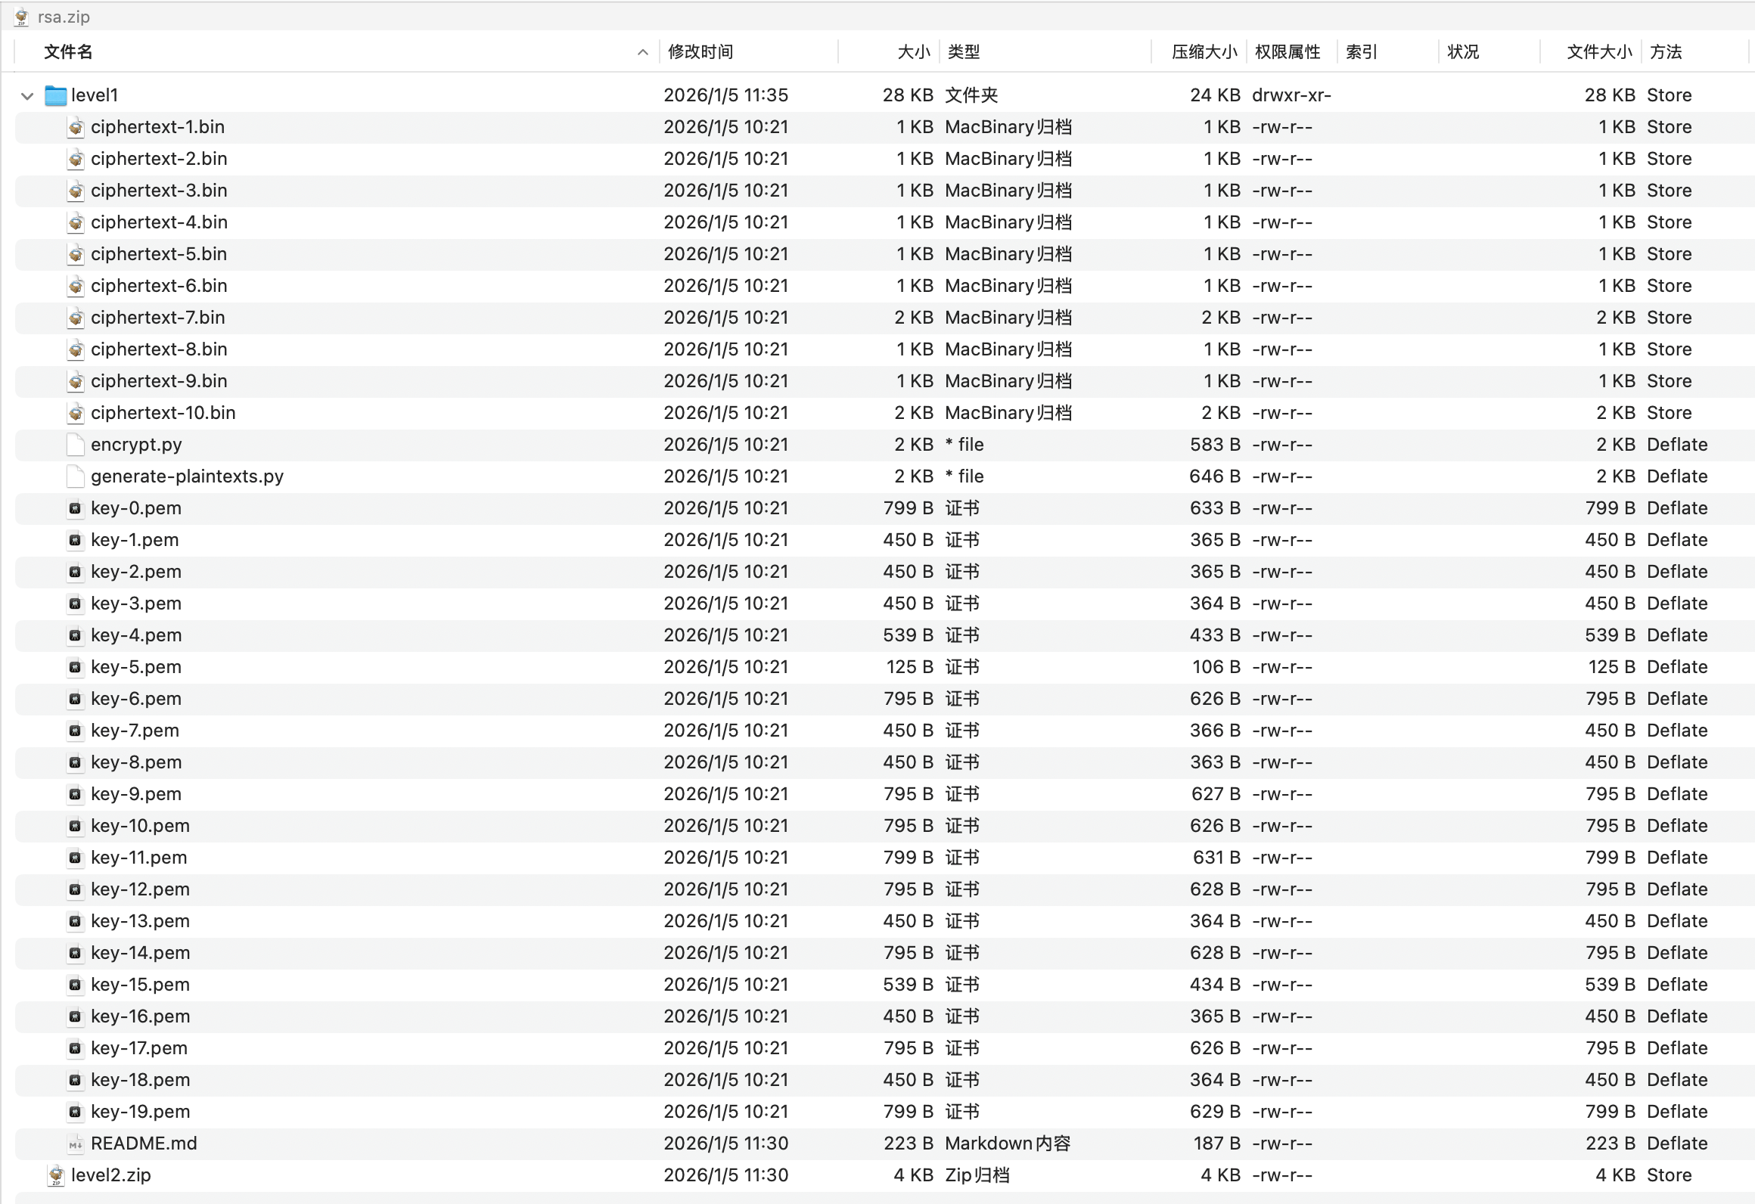This screenshot has height=1204, width=1755.
Task: Sort by the 类型 column header
Action: coord(964,52)
